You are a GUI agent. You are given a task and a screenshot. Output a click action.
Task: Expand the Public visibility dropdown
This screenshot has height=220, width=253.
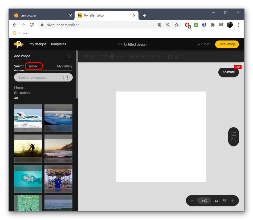(199, 44)
